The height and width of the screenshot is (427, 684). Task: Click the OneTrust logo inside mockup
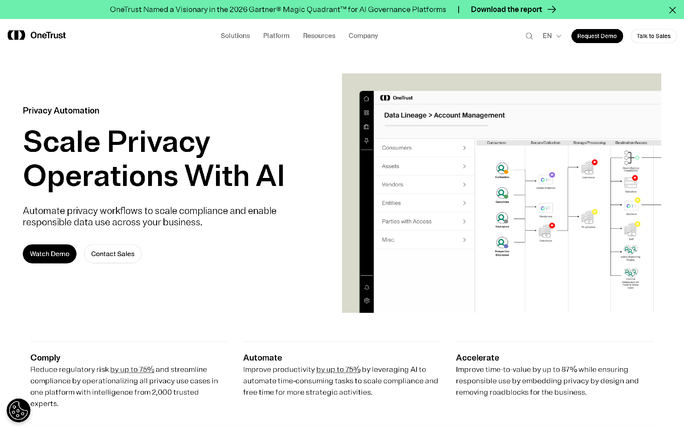(x=396, y=98)
